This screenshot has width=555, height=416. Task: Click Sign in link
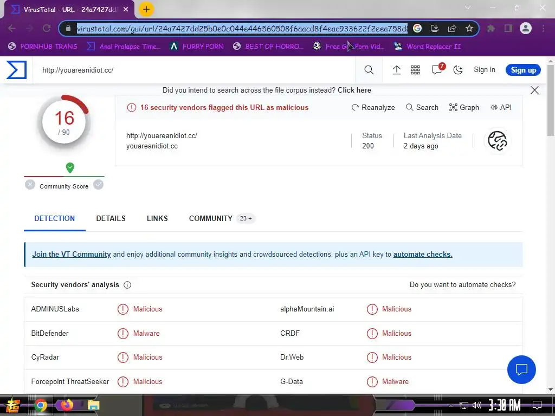click(484, 70)
